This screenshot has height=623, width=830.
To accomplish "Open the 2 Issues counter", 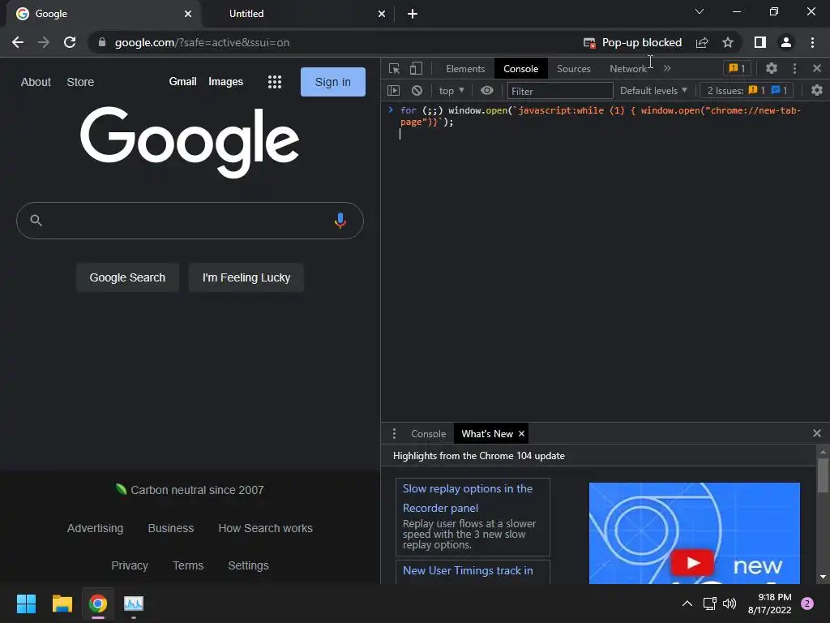I will tap(747, 91).
